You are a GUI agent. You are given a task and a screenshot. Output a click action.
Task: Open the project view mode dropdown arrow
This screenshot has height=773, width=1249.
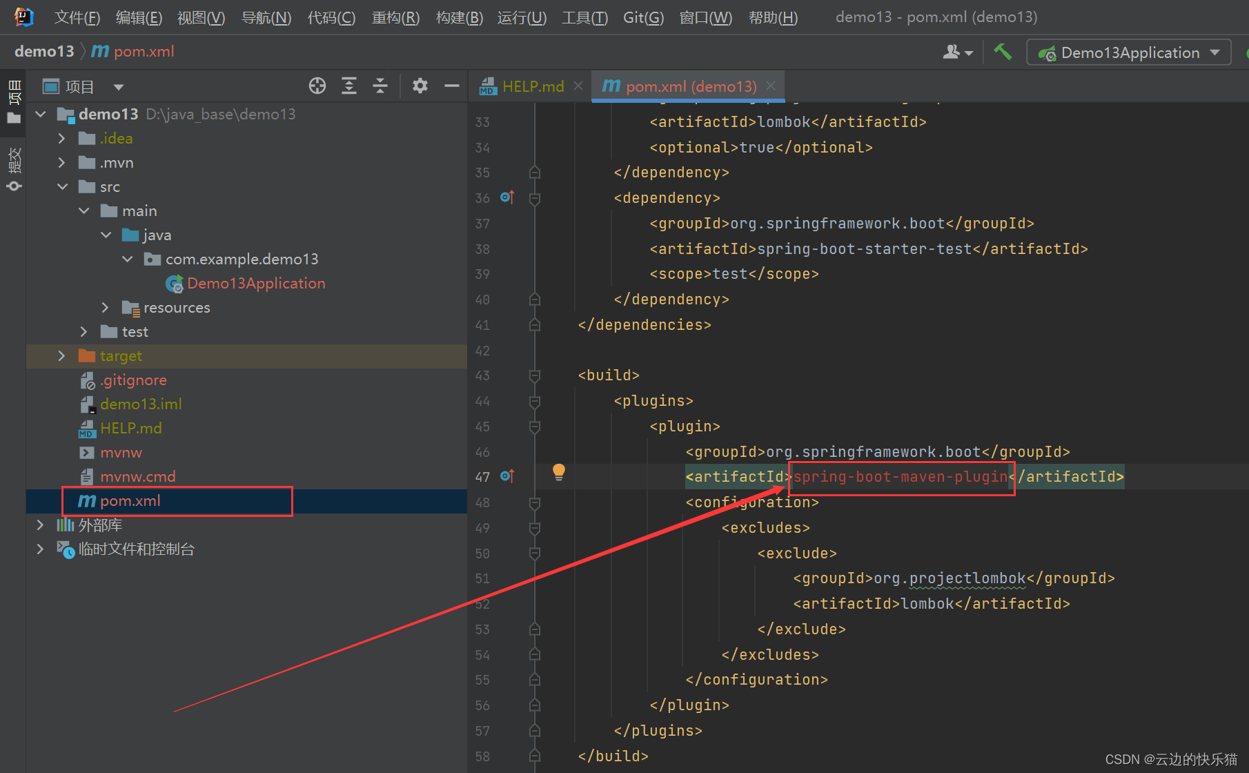(118, 87)
